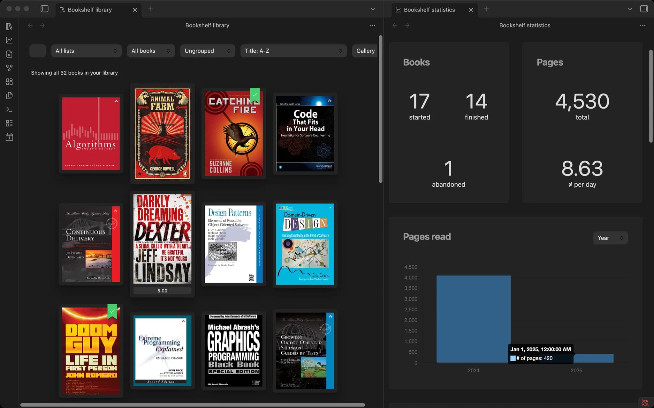654x408 pixels.
Task: Toggle the right sidebar panel icon
Action: (644, 9)
